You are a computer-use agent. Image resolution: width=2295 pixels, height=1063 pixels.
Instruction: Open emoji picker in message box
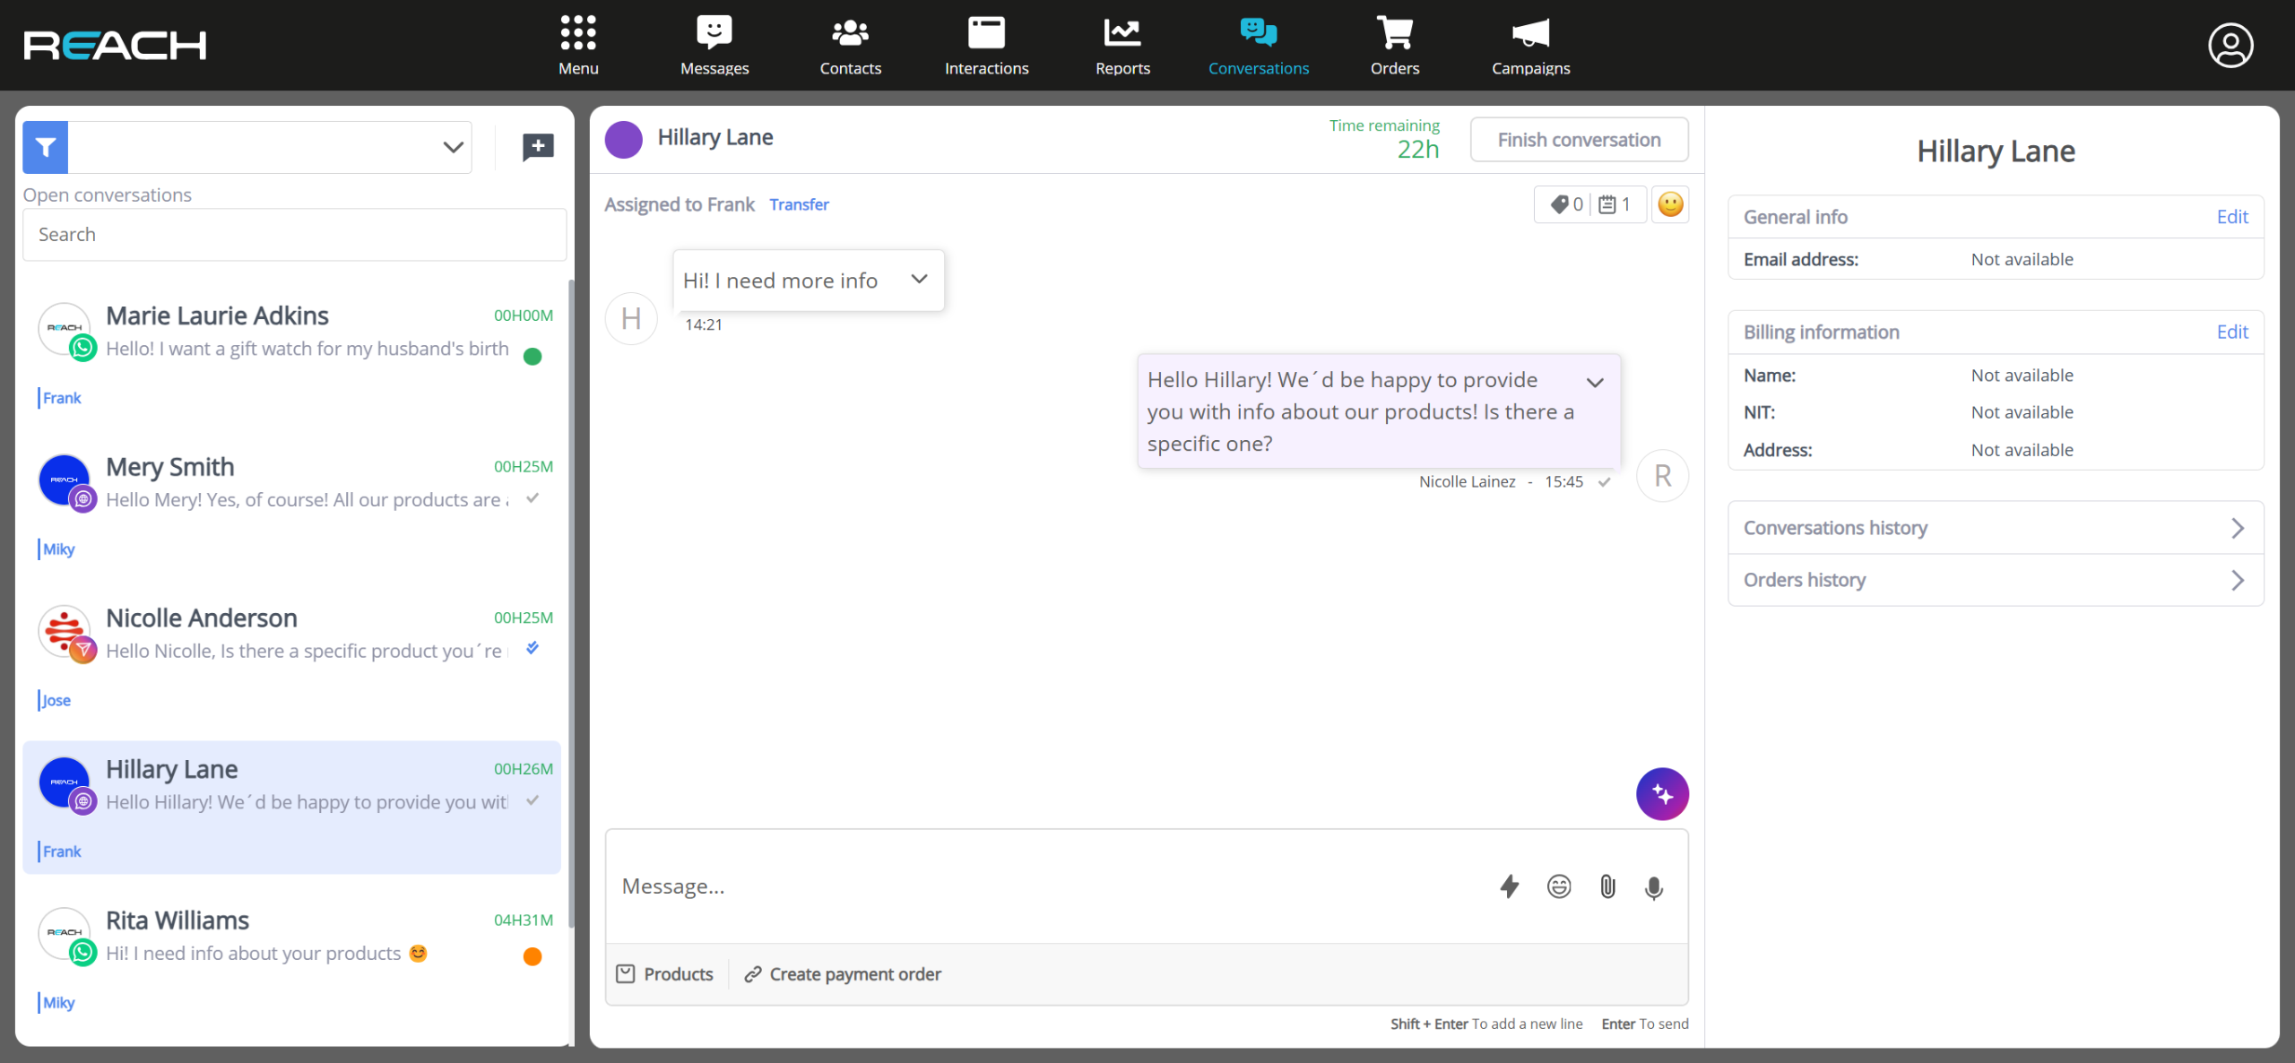click(x=1559, y=886)
